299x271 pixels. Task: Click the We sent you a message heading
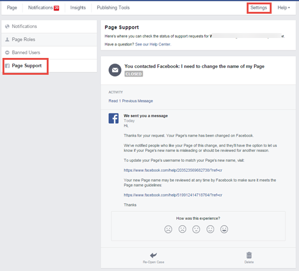[146, 116]
